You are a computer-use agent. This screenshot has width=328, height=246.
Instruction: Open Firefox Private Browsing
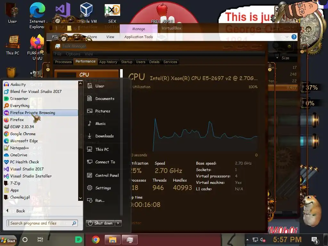pos(41,113)
